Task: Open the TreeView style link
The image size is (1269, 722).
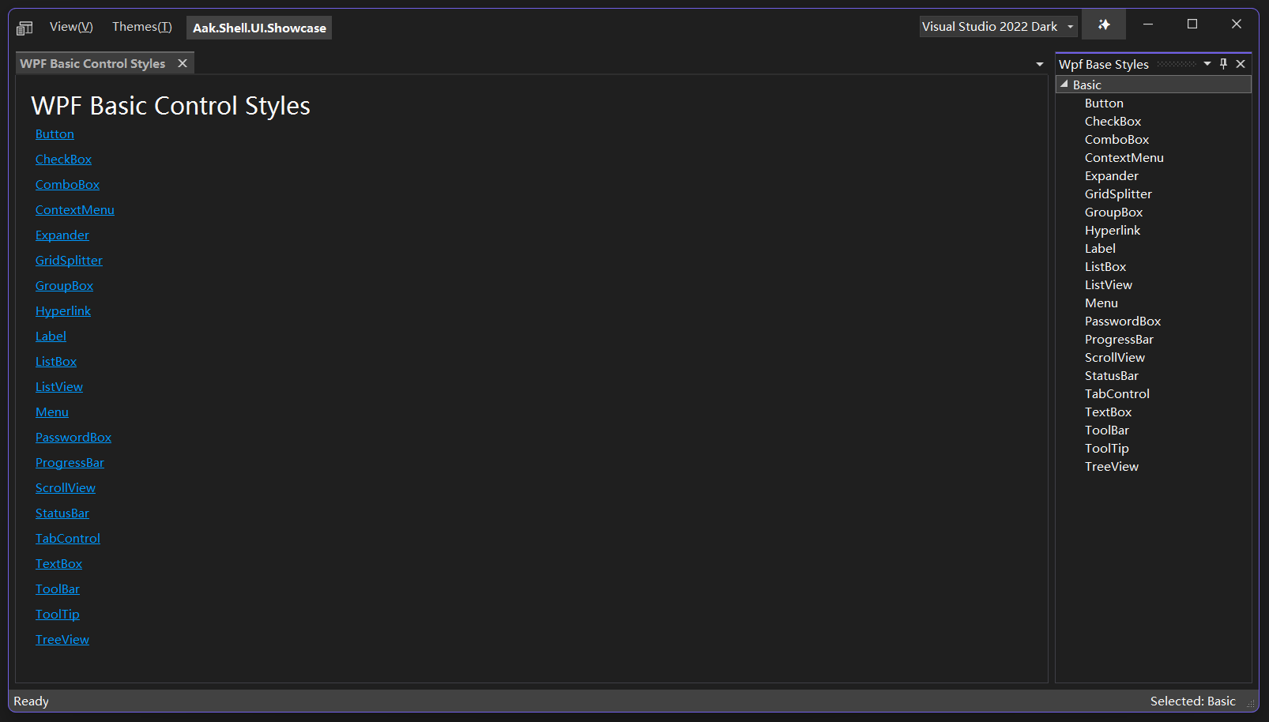Action: pos(62,639)
